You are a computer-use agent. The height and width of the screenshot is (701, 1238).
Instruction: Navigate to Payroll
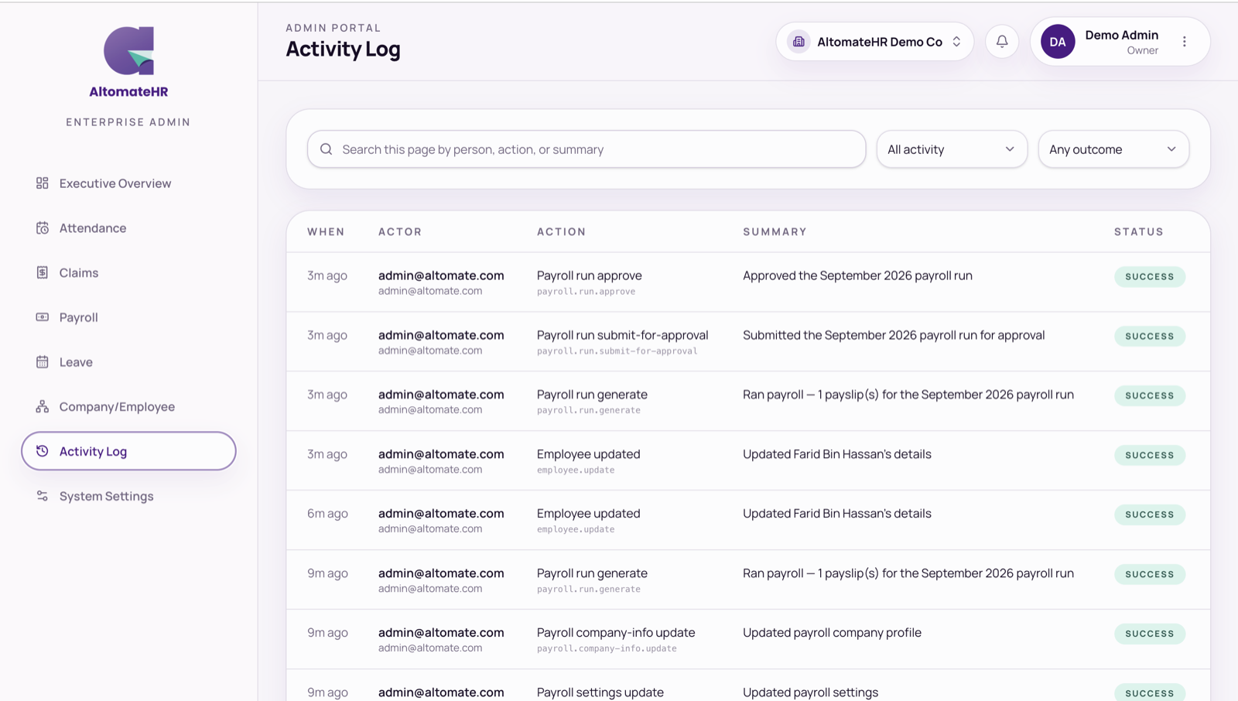(x=79, y=317)
